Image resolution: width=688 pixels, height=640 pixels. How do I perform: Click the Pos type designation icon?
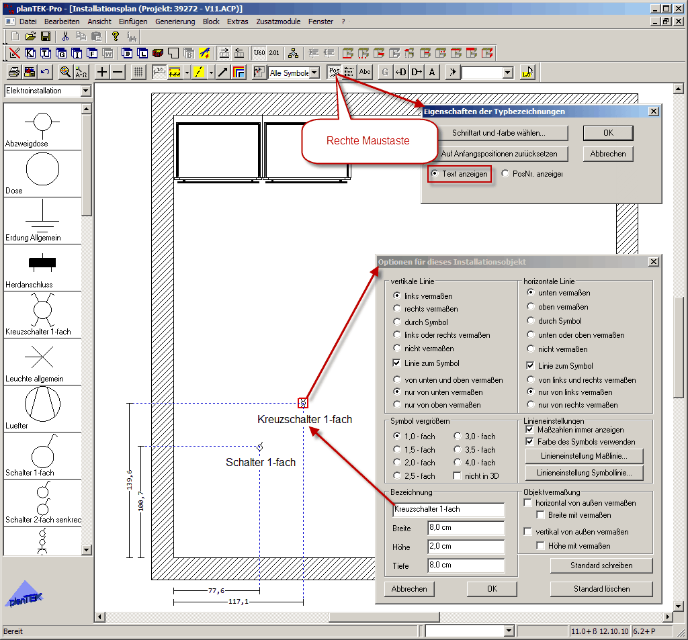pos(334,72)
